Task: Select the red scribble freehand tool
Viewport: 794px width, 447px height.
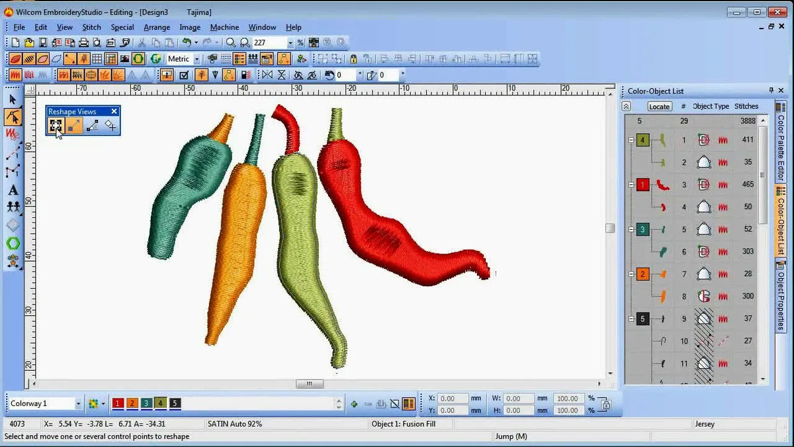Action: coord(13,135)
